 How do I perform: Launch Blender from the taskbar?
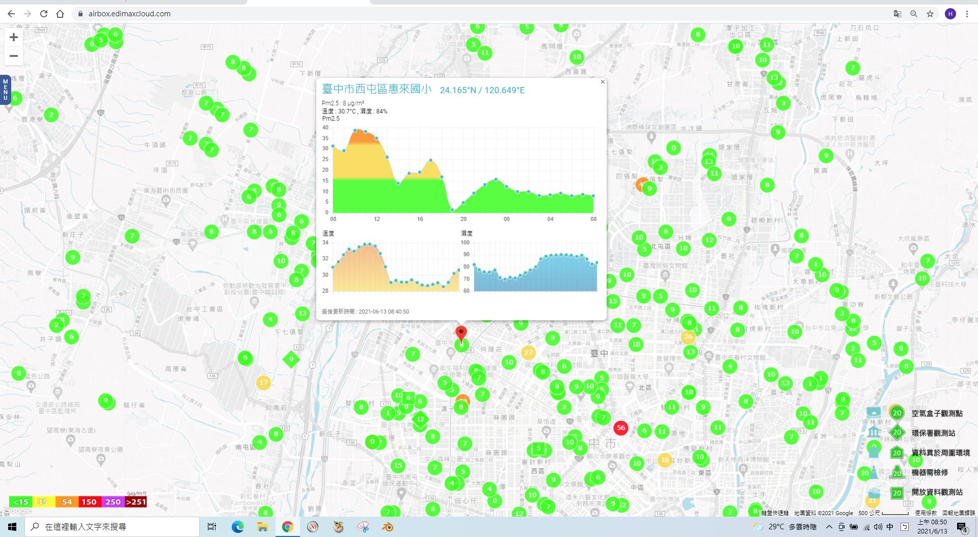click(x=388, y=527)
